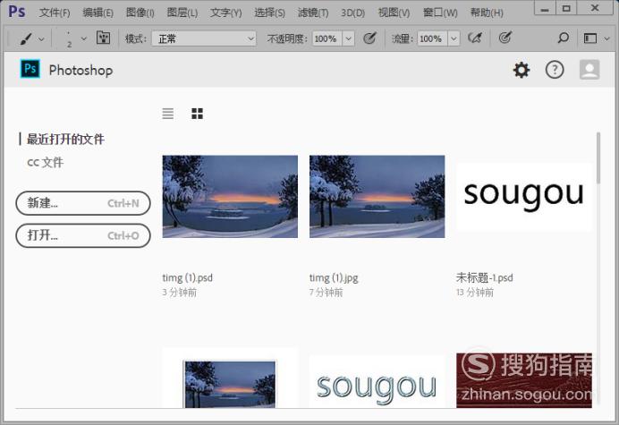Open the 滤镜(T) menu
Viewport: 619px width, 425px height.
tap(313, 13)
